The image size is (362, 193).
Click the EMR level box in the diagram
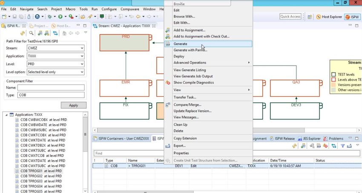tap(124, 88)
